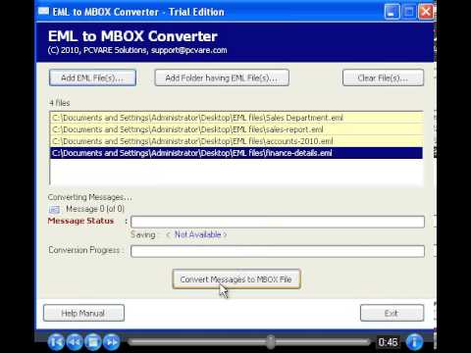This screenshot has width=471, height=353.
Task: Select the sales-report.eml file row
Action: click(x=236, y=129)
